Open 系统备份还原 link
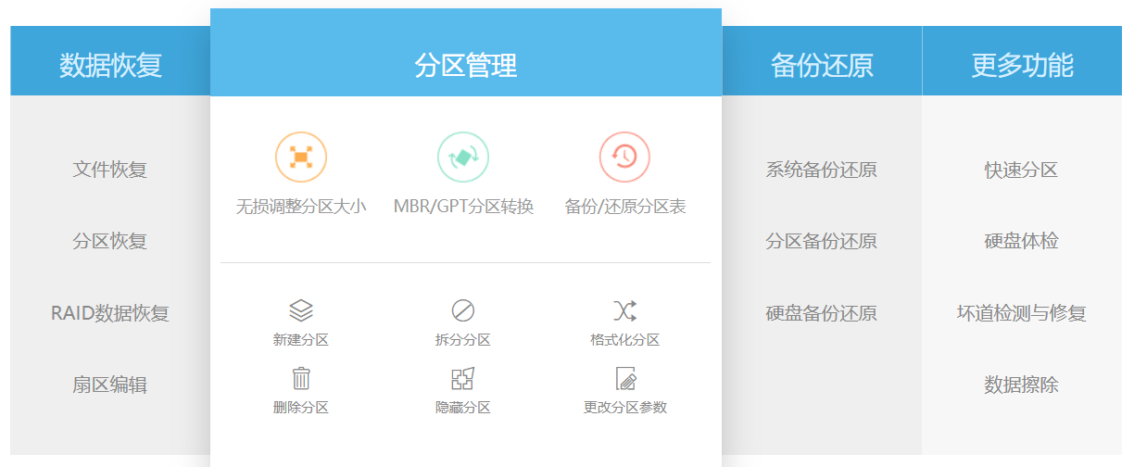 tap(822, 170)
